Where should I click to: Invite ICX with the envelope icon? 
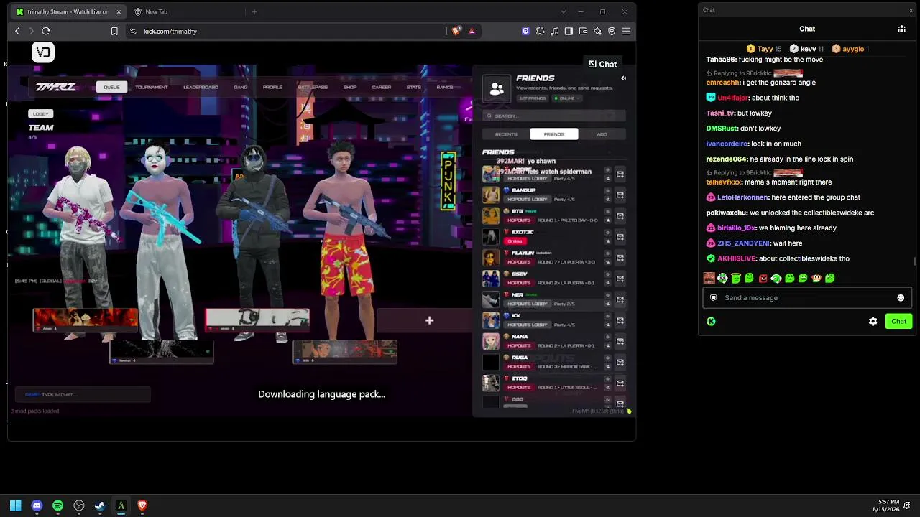click(620, 320)
